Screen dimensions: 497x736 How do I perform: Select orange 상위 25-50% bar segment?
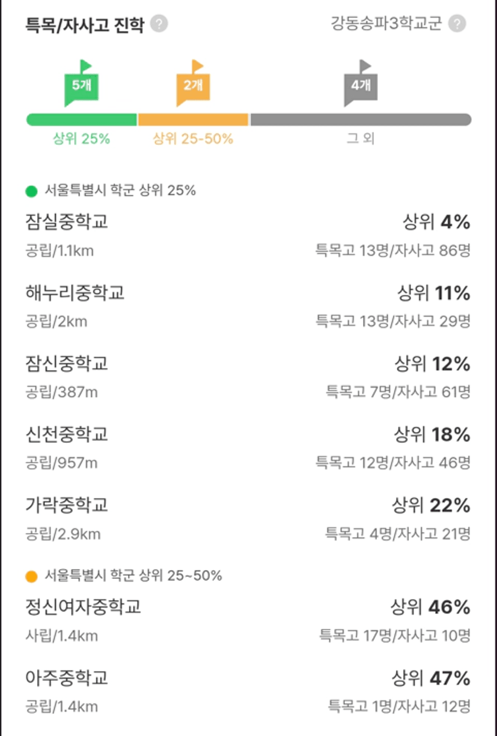click(x=193, y=120)
